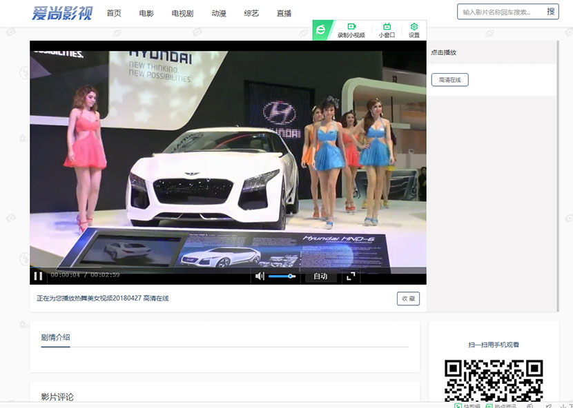This screenshot has width=573, height=408.
Task: Select the 直播 live streaming menu item
Action: coord(284,13)
